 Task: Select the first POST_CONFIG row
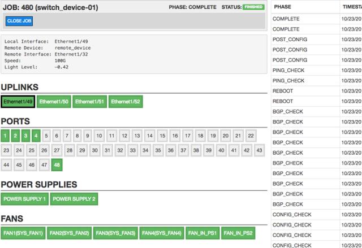coord(317,40)
